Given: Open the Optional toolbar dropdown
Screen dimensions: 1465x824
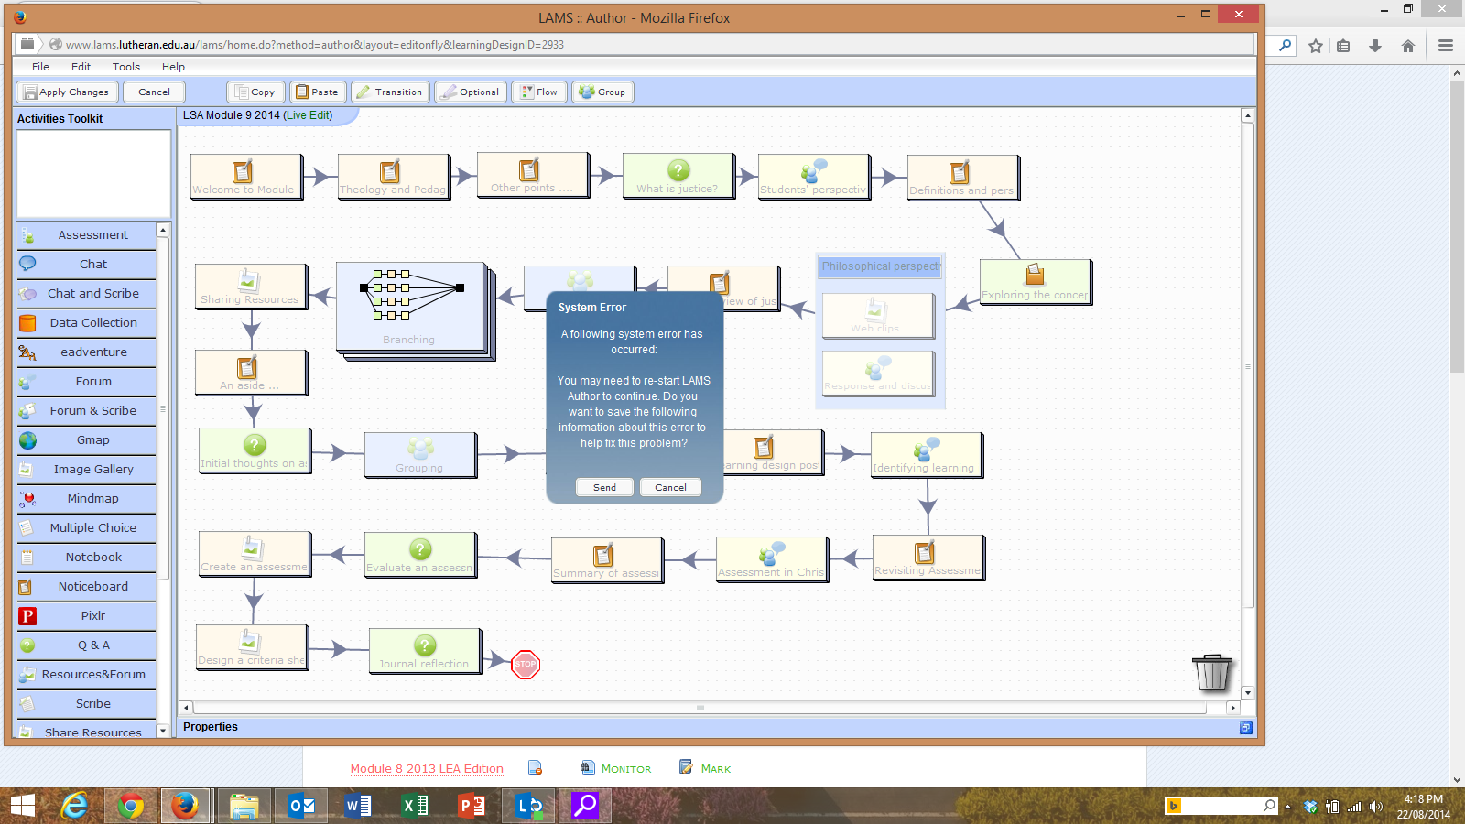Looking at the screenshot, I should click(471, 92).
